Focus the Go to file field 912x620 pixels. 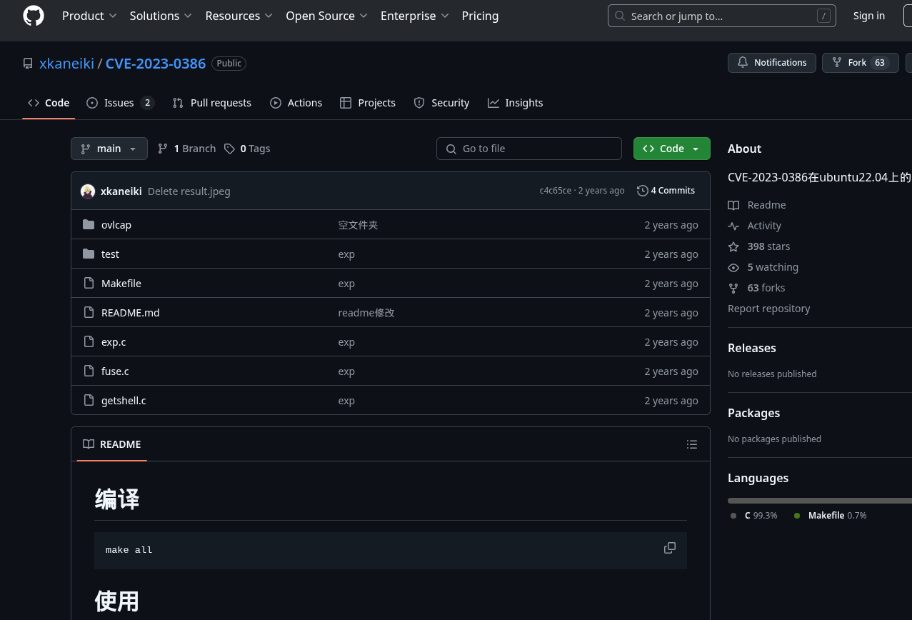click(x=529, y=149)
